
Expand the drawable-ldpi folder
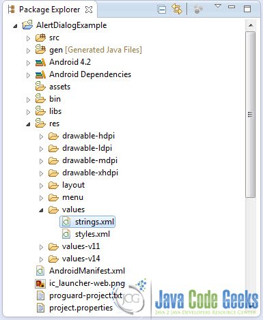click(x=41, y=149)
